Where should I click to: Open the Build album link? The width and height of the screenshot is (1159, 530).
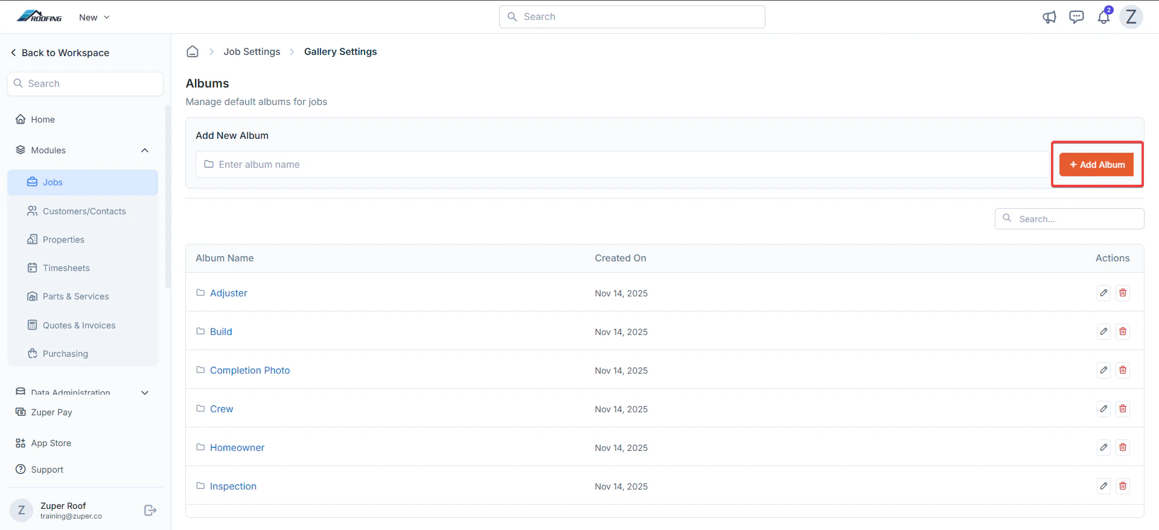[221, 331]
